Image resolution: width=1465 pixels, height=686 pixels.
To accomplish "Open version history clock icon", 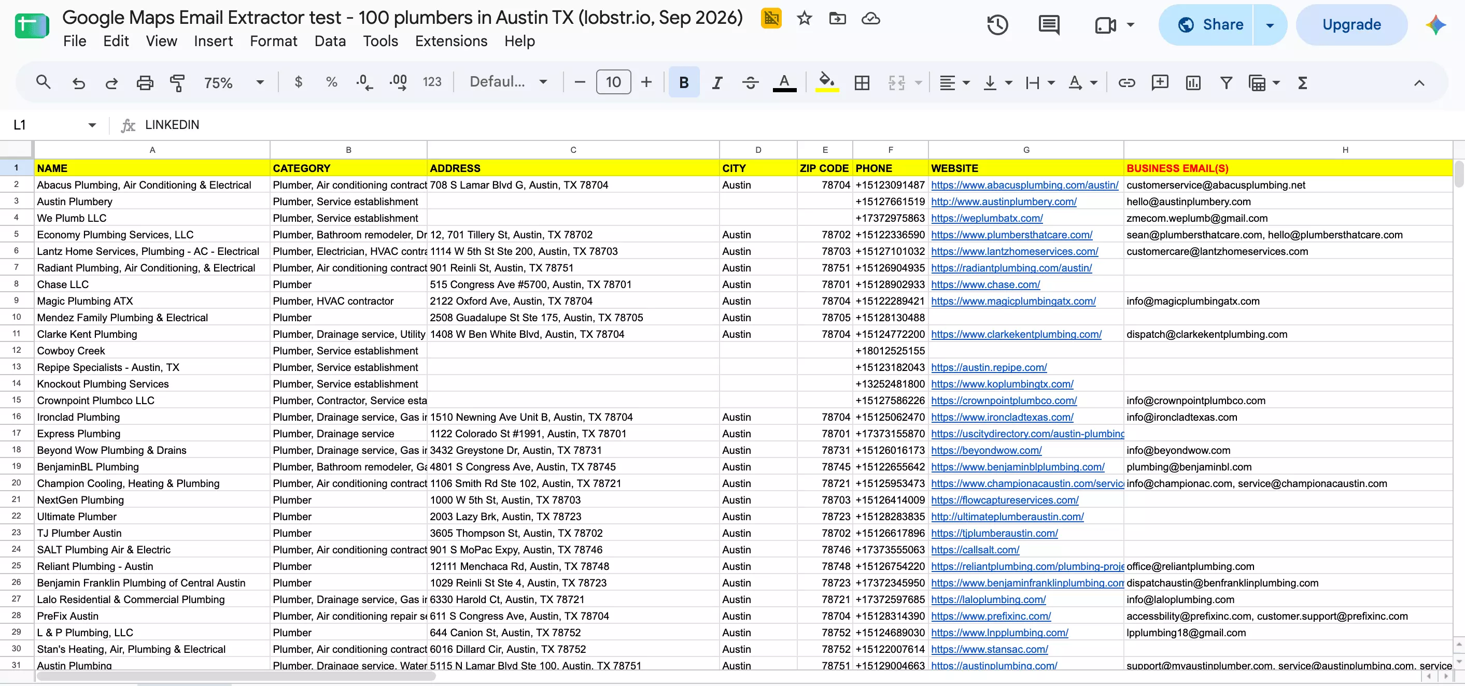I will pyautogui.click(x=997, y=25).
